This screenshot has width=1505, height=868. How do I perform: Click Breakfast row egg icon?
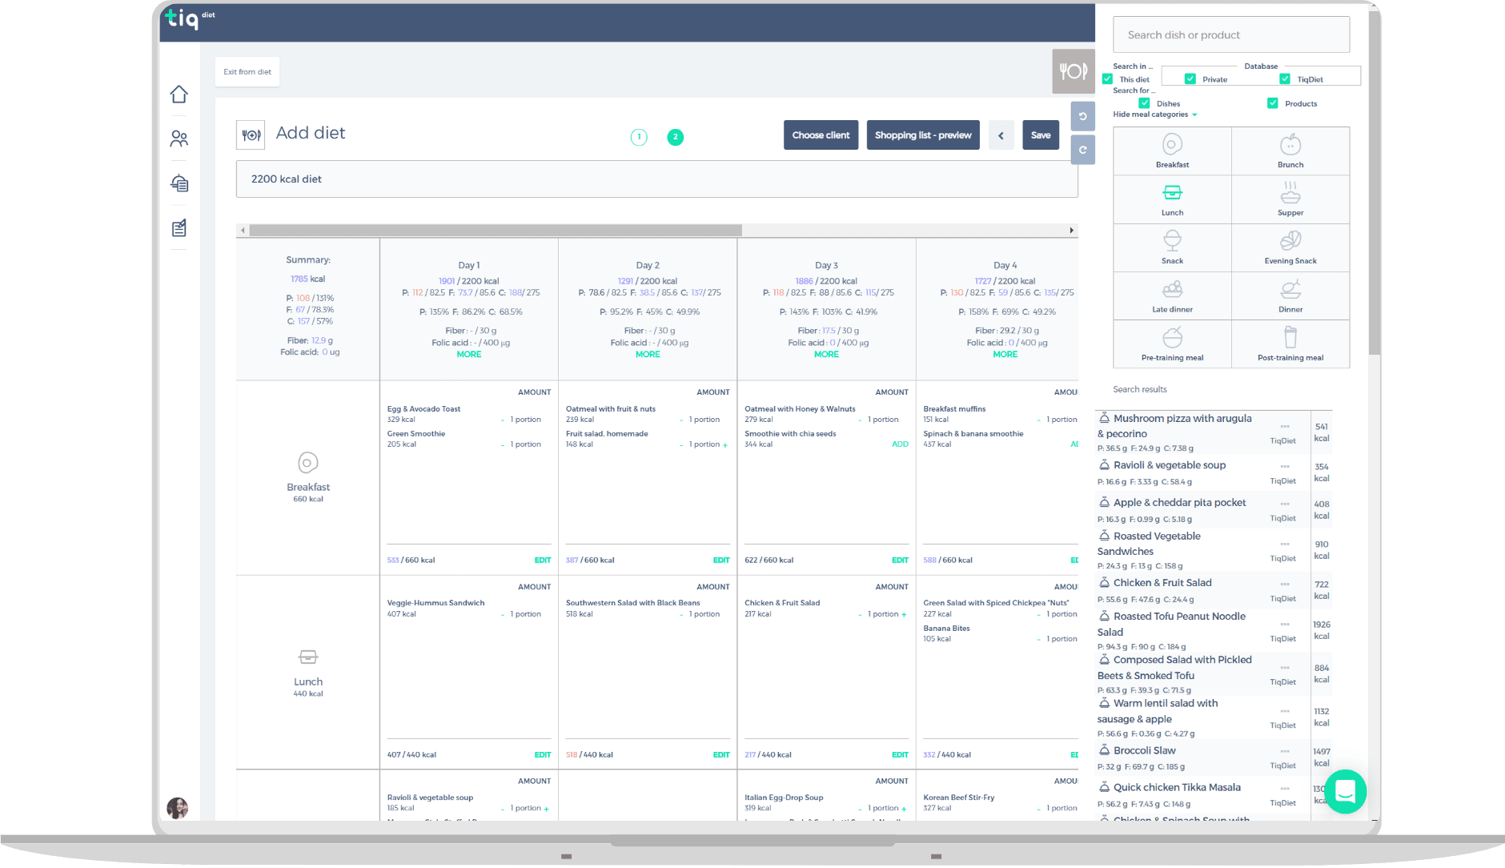point(308,463)
